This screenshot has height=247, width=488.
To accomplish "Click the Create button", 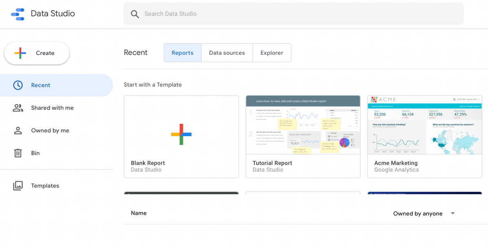I will point(37,53).
